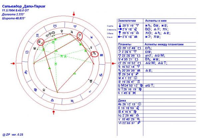Click the Sagittarius sign glyph on the wheel
Image resolution: width=198 pixels, height=138 pixels.
(x=90, y=92)
